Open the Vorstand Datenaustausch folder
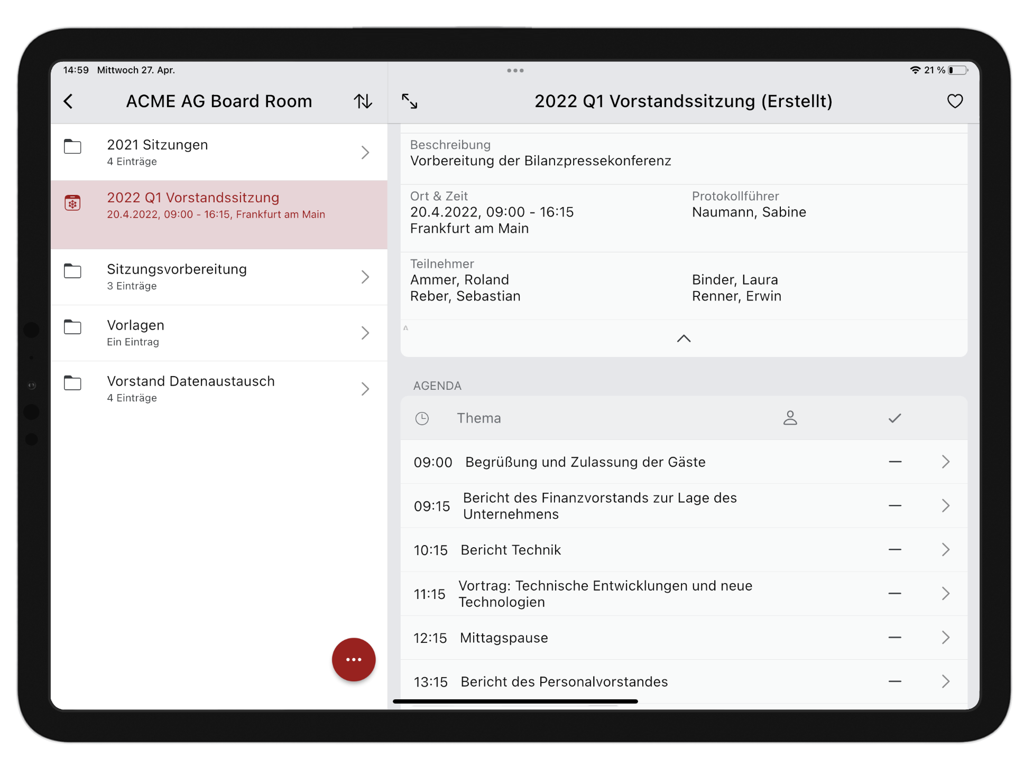Screen dimensions: 1033x768 [219, 389]
